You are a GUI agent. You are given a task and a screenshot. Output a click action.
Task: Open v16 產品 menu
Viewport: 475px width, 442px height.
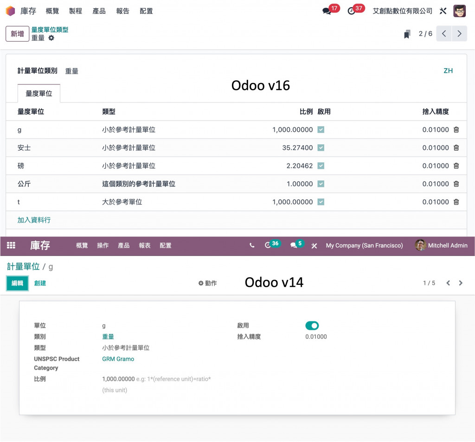pyautogui.click(x=99, y=11)
